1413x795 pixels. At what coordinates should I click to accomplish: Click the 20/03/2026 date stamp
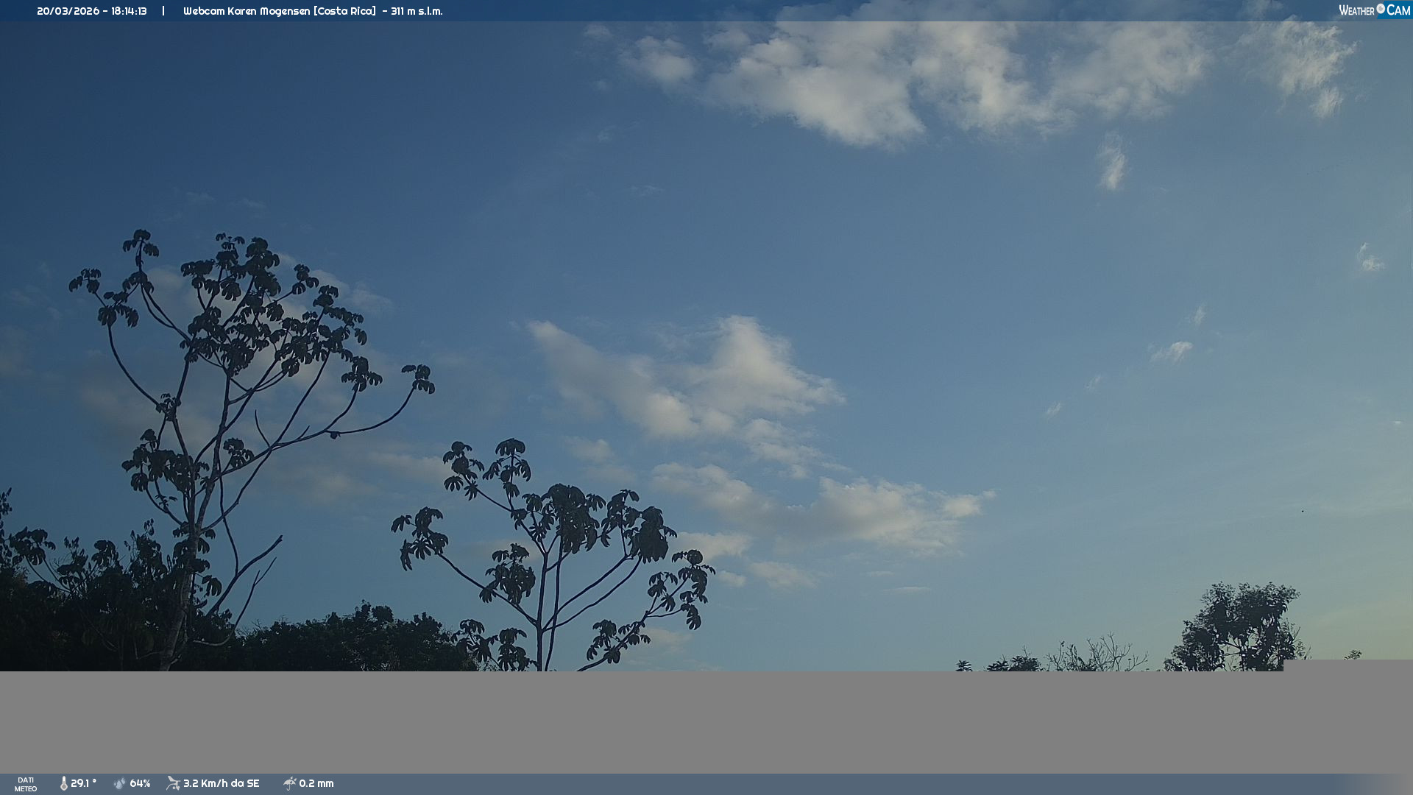[68, 11]
